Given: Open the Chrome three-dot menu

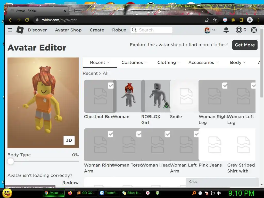Looking at the screenshot, I should 258,20.
